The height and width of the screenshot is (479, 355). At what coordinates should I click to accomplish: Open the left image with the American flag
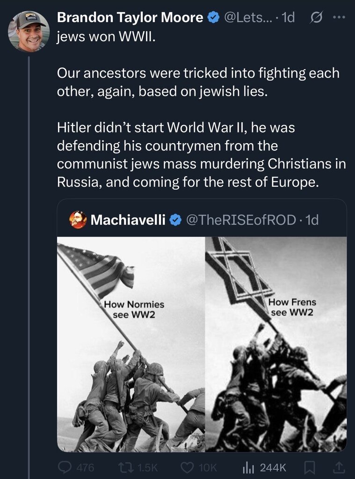pos(131,344)
